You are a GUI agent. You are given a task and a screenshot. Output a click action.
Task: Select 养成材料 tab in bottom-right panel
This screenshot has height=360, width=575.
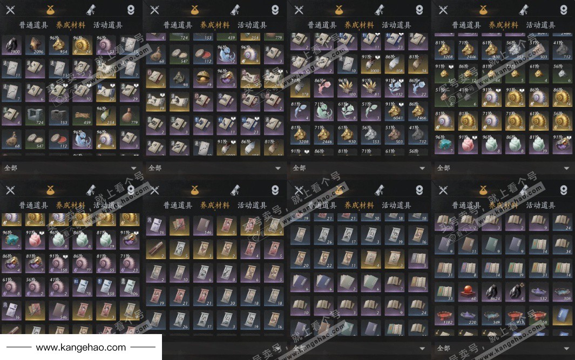(503, 205)
